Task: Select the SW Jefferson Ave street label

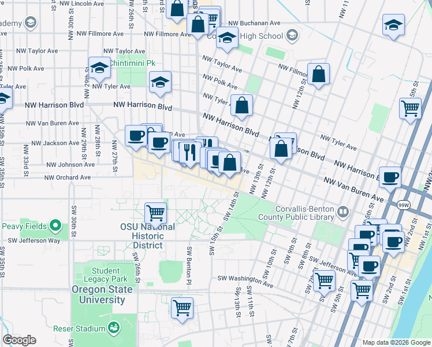Action: point(333,267)
